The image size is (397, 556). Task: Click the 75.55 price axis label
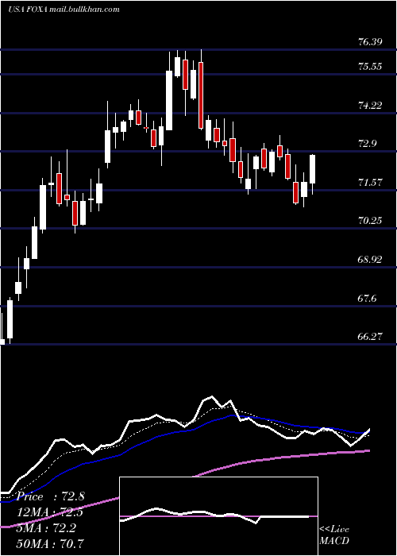[370, 66]
